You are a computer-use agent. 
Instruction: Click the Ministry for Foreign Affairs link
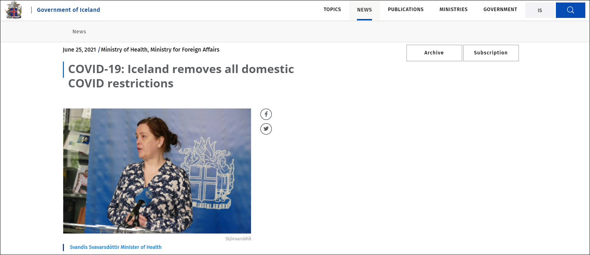pyautogui.click(x=185, y=49)
